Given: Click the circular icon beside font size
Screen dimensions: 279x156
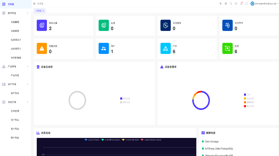Looking at the screenshot, I should pyautogui.click(x=226, y=4).
